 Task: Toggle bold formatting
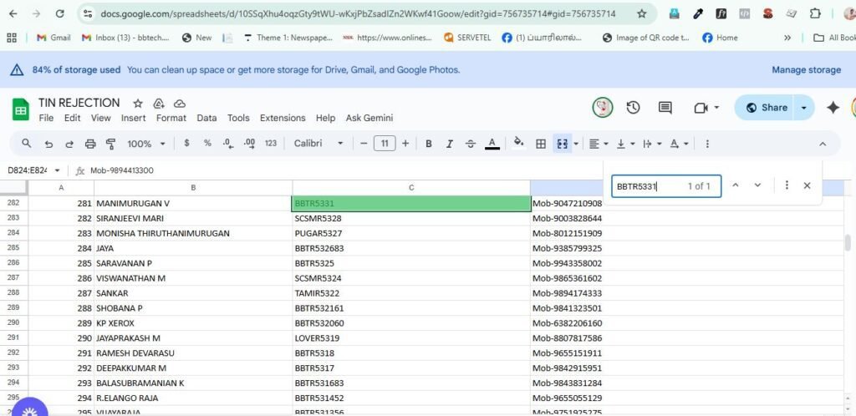(x=429, y=144)
